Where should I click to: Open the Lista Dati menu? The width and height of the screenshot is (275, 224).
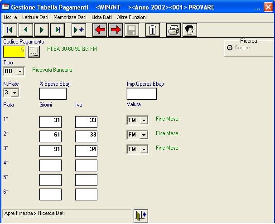click(101, 17)
